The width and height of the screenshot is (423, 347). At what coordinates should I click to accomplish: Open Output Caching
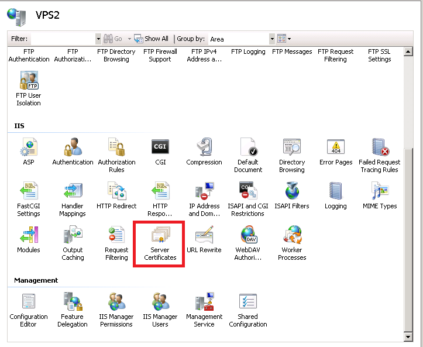point(73,243)
